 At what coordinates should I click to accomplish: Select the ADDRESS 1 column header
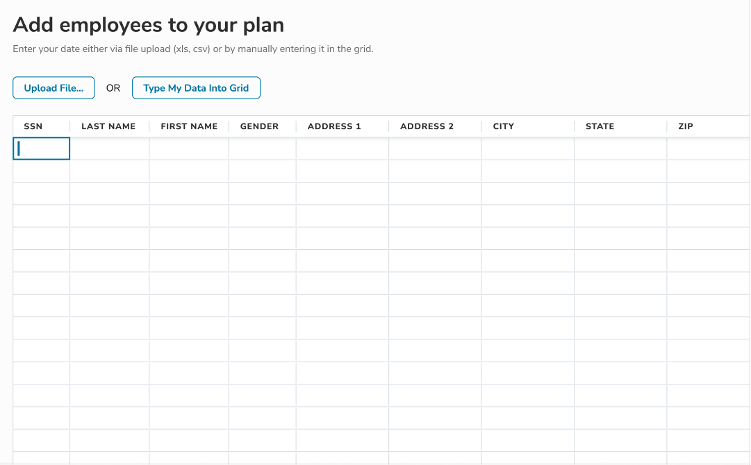tap(334, 126)
